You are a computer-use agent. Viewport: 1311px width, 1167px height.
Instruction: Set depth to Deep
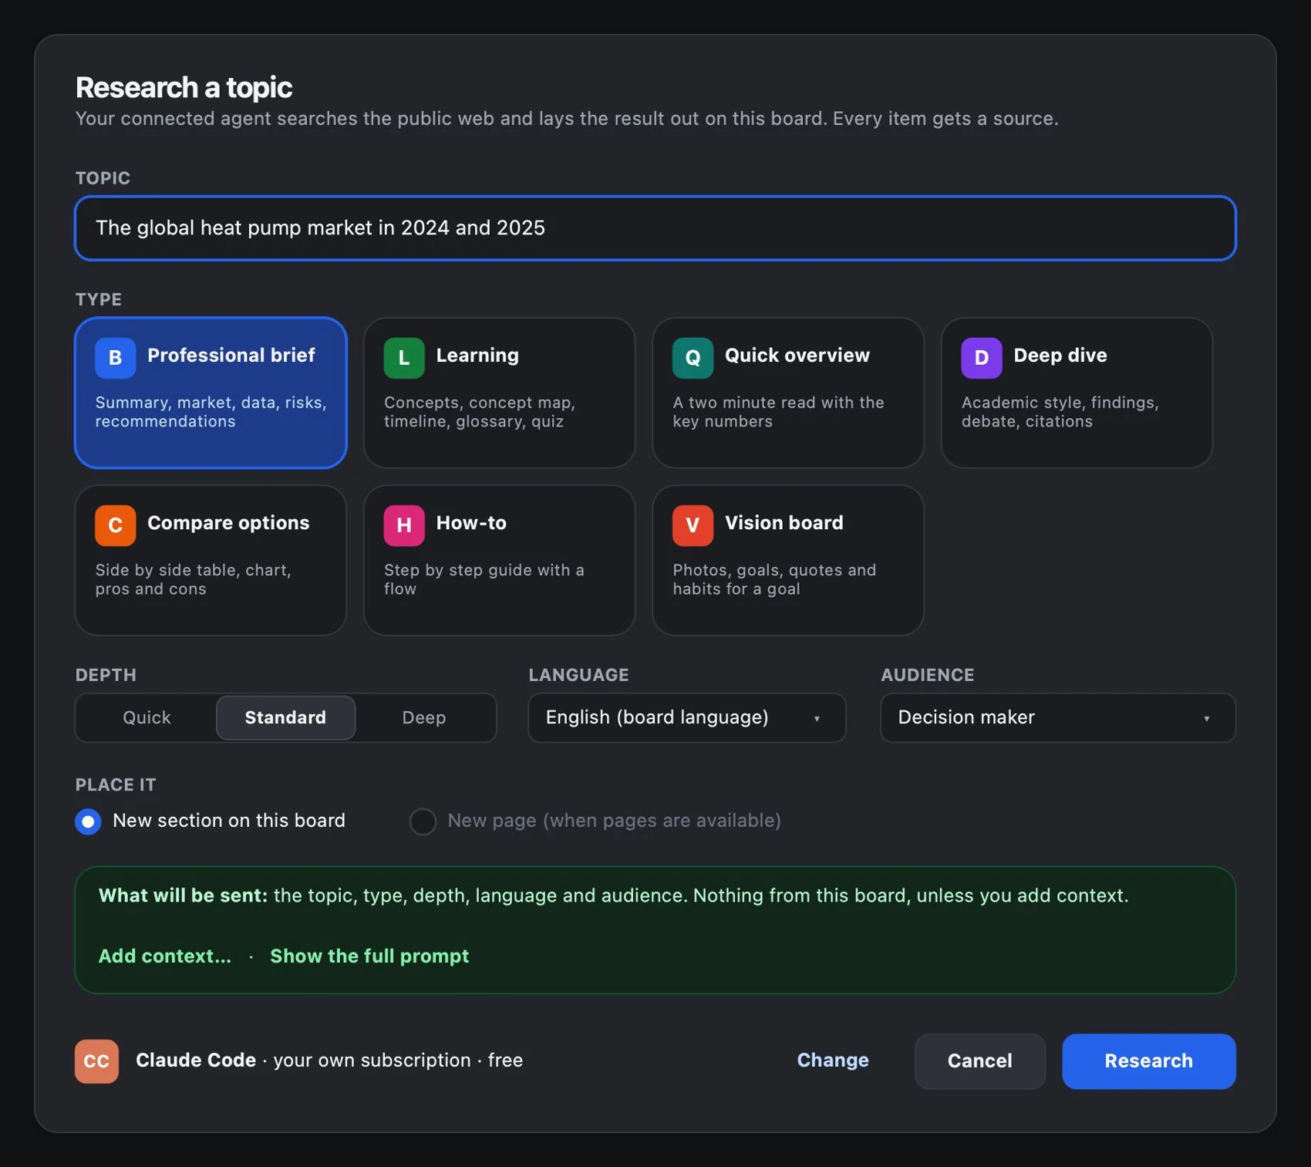point(424,717)
